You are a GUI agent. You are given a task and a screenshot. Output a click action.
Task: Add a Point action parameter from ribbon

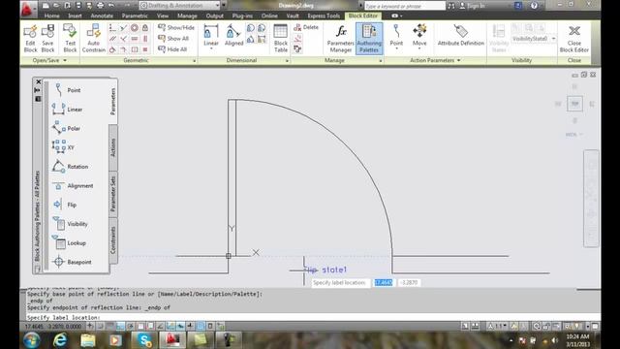click(396, 36)
